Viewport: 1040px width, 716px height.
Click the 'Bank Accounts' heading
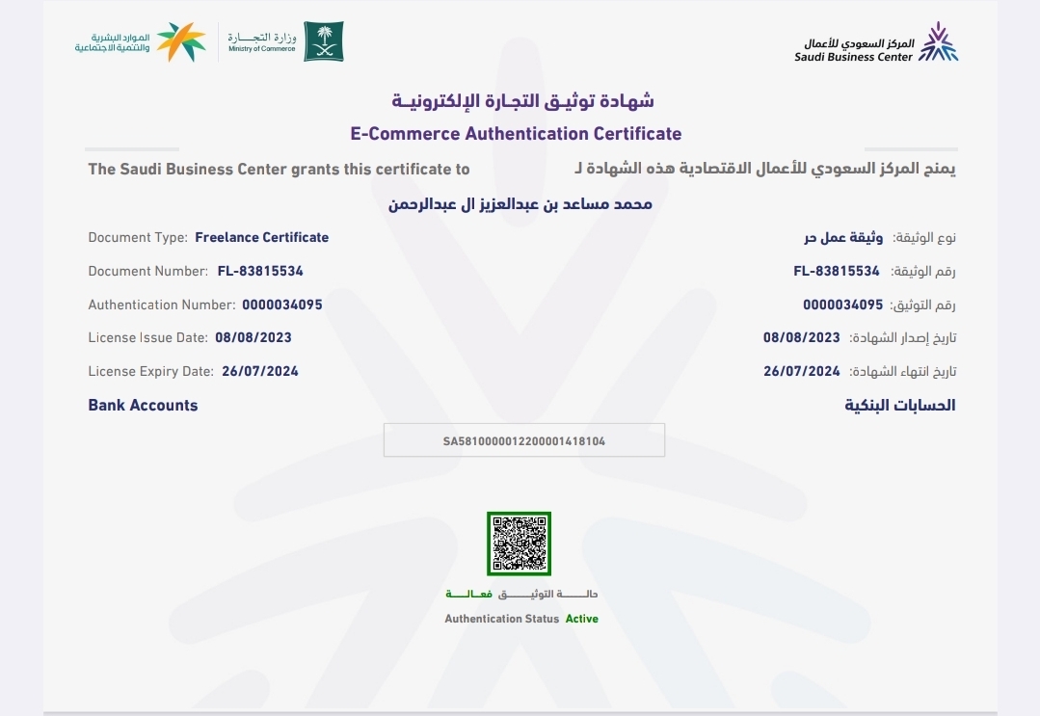coord(144,405)
